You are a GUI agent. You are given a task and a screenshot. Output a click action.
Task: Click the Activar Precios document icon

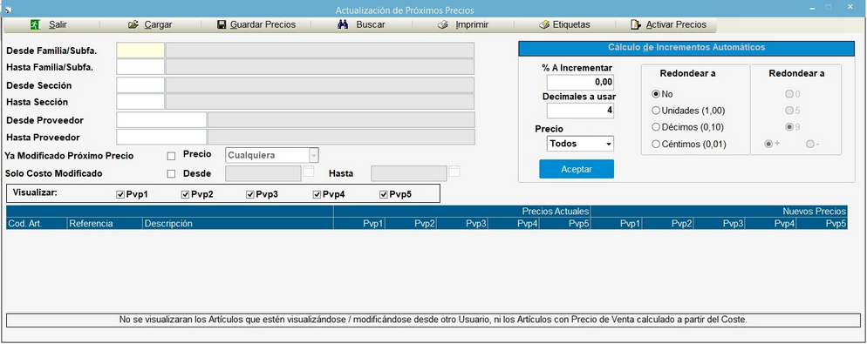click(636, 25)
